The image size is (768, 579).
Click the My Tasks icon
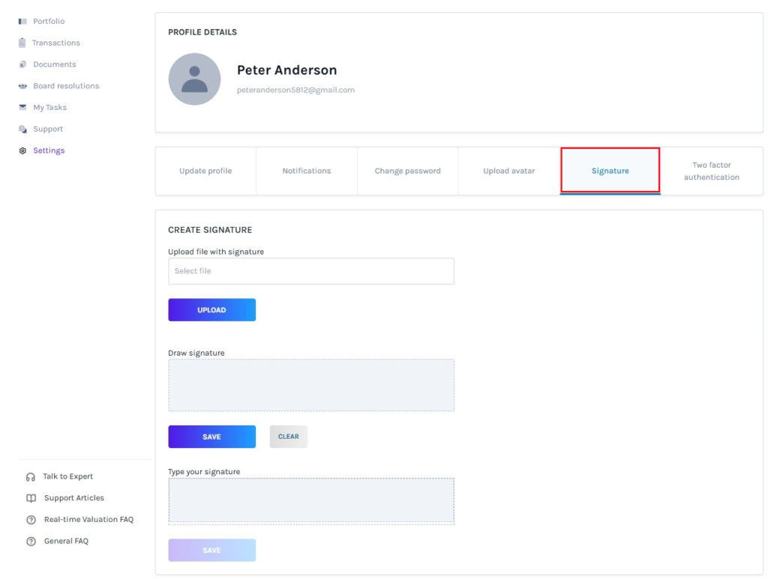coord(22,107)
